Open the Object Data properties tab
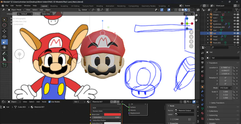 coord(202,109)
